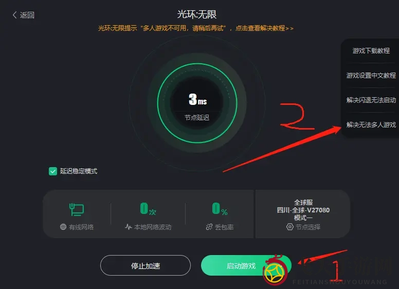Click the 延迟稳定模式 label text

point(79,171)
